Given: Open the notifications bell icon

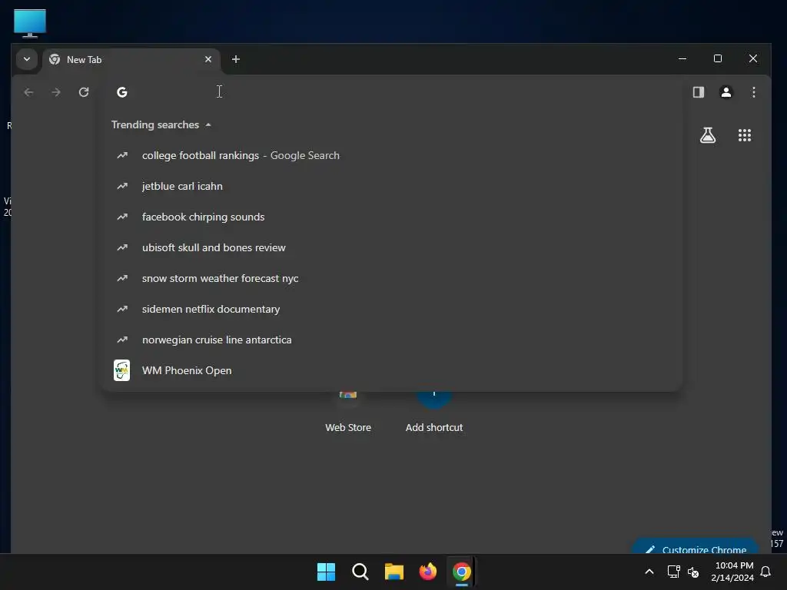Looking at the screenshot, I should click(765, 572).
